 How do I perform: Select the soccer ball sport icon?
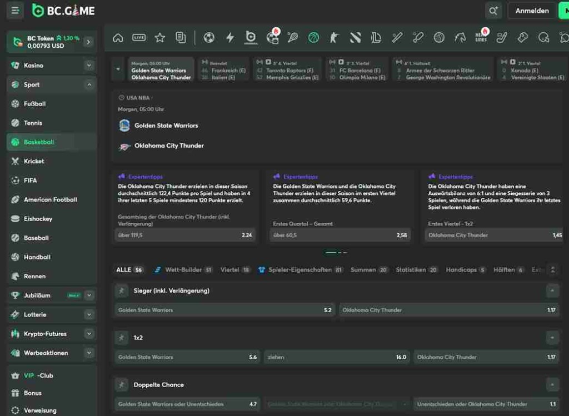(209, 38)
